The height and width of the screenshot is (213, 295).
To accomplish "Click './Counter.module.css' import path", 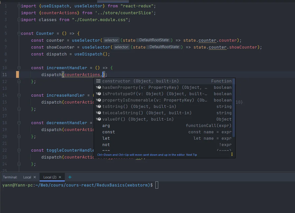I will pyautogui.click(x=100, y=20).
